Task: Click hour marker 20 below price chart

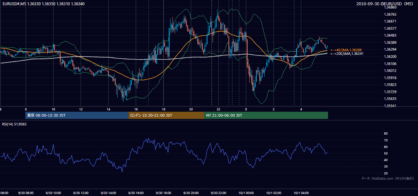Action: [191, 109]
